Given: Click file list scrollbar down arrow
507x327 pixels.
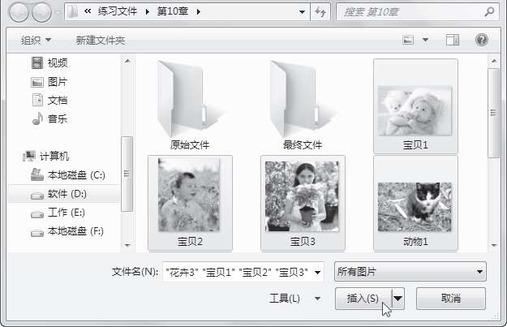Looking at the screenshot, I should pyautogui.click(x=494, y=245).
